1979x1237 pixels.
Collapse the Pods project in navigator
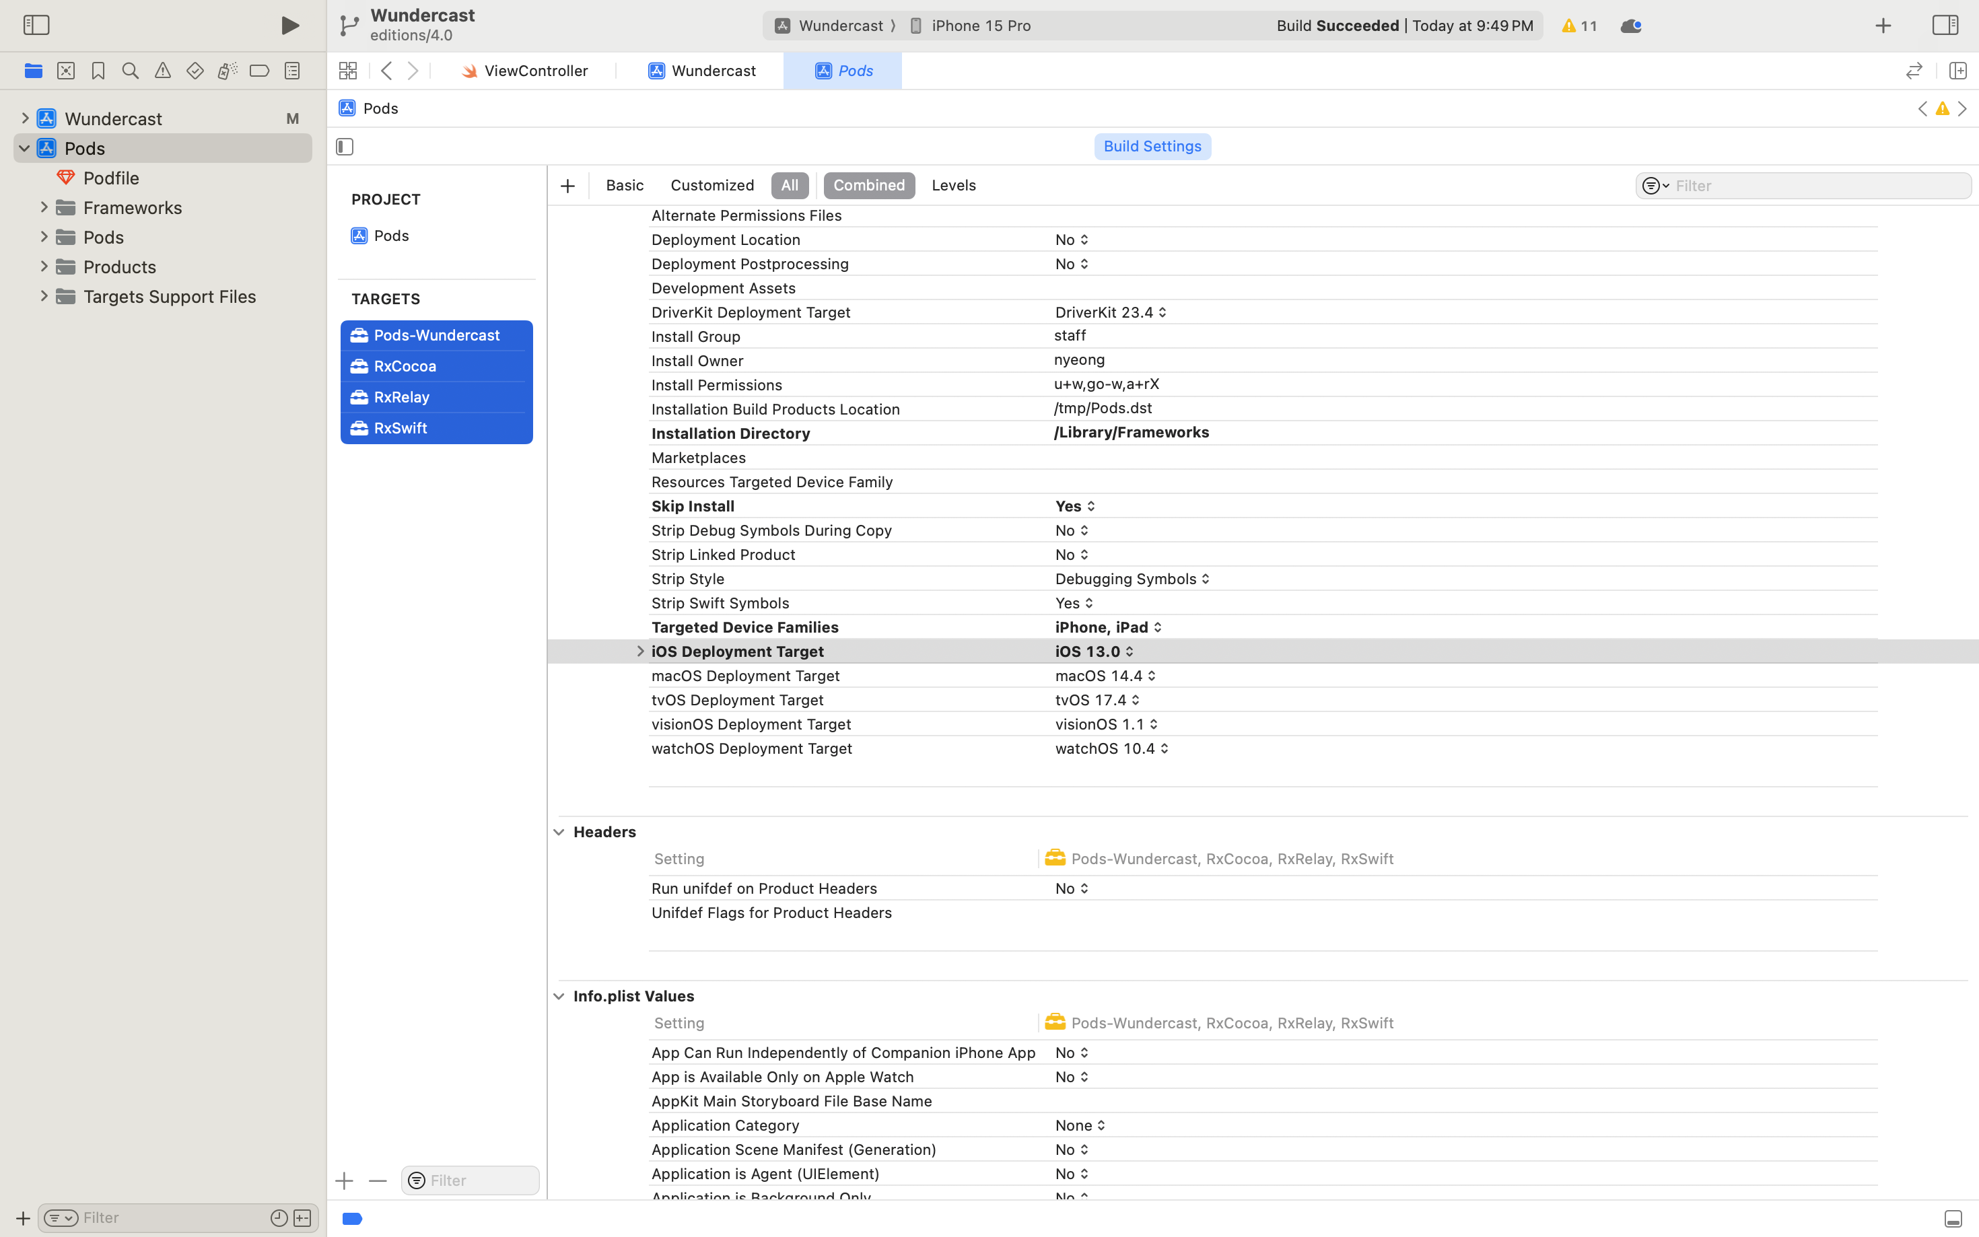click(24, 149)
